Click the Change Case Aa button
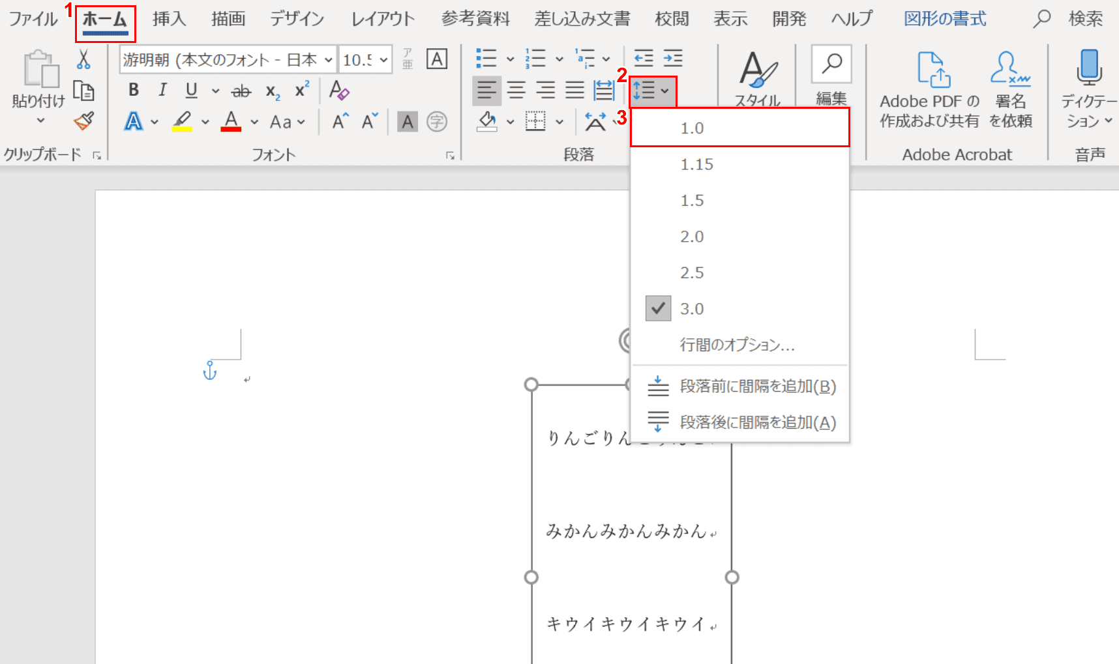The image size is (1119, 664). pos(288,122)
